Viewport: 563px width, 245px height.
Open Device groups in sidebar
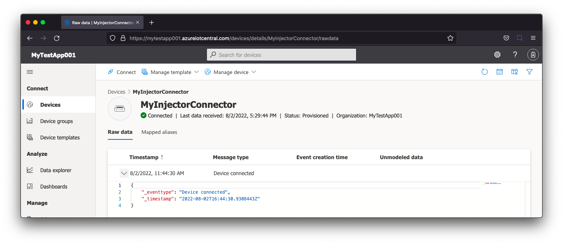point(56,121)
